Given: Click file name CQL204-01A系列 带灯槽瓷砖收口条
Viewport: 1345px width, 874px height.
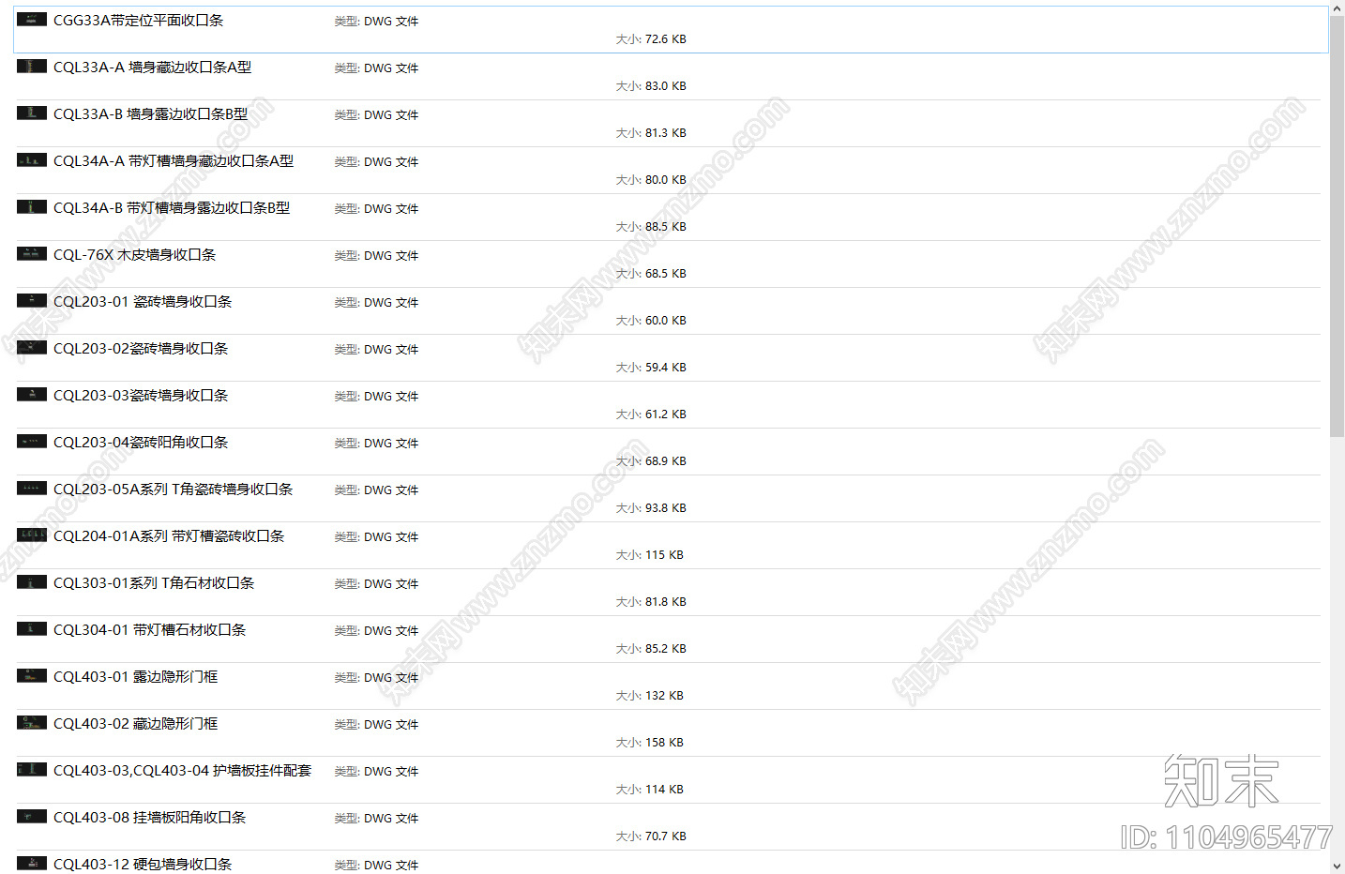Looking at the screenshot, I should (x=169, y=536).
